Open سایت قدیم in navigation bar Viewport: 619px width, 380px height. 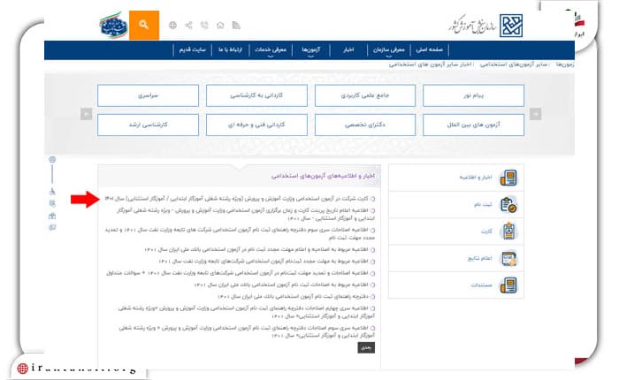(x=192, y=49)
